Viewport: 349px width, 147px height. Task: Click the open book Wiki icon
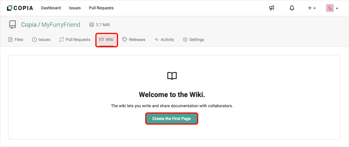172,76
